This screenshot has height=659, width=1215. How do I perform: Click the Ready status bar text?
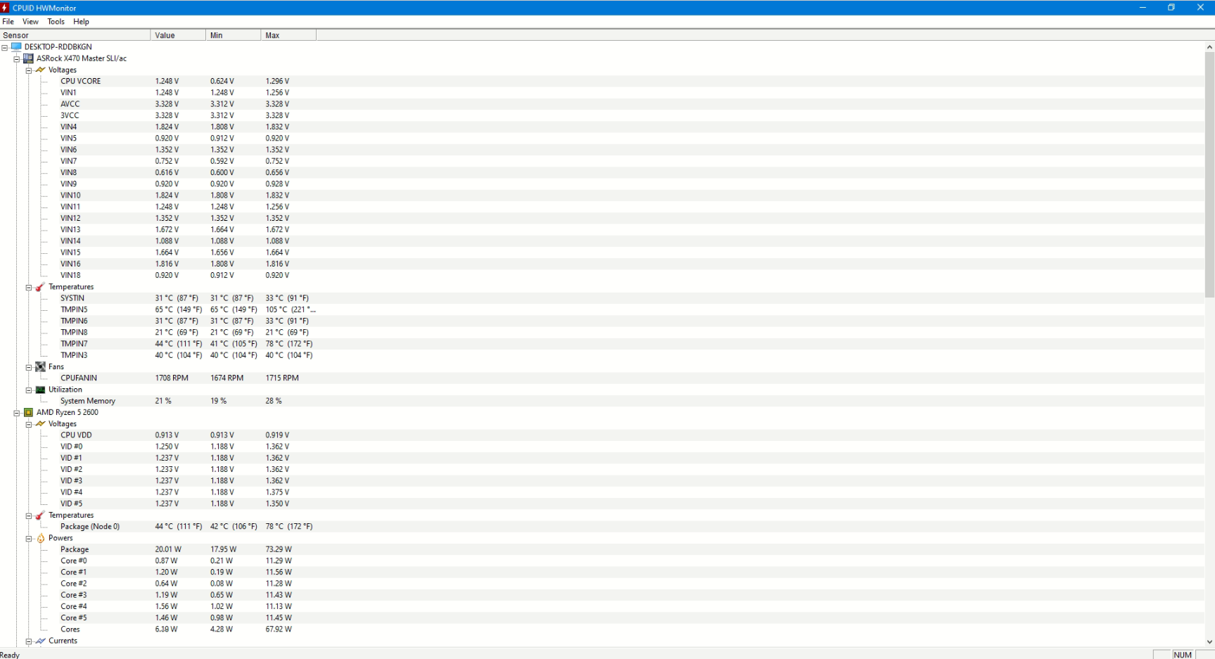pos(10,655)
